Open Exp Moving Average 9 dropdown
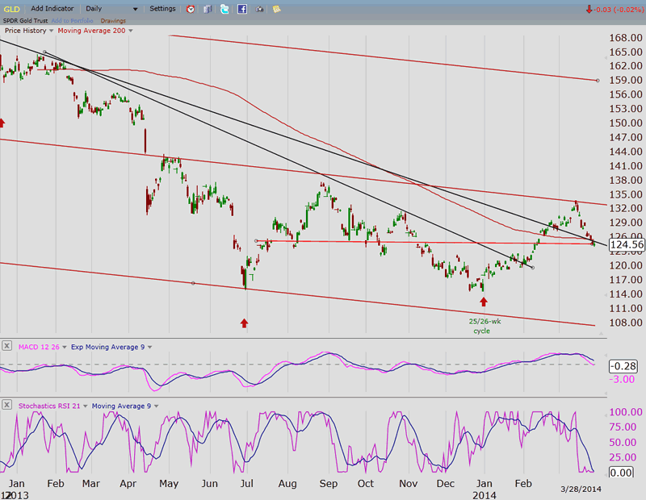646x500 pixels. (149, 347)
